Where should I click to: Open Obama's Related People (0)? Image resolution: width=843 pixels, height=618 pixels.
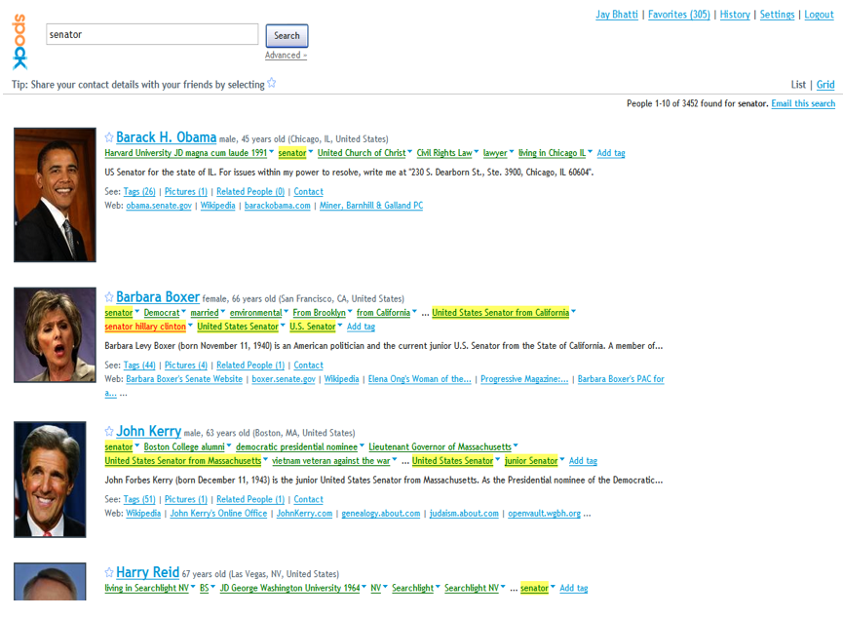pos(250,191)
